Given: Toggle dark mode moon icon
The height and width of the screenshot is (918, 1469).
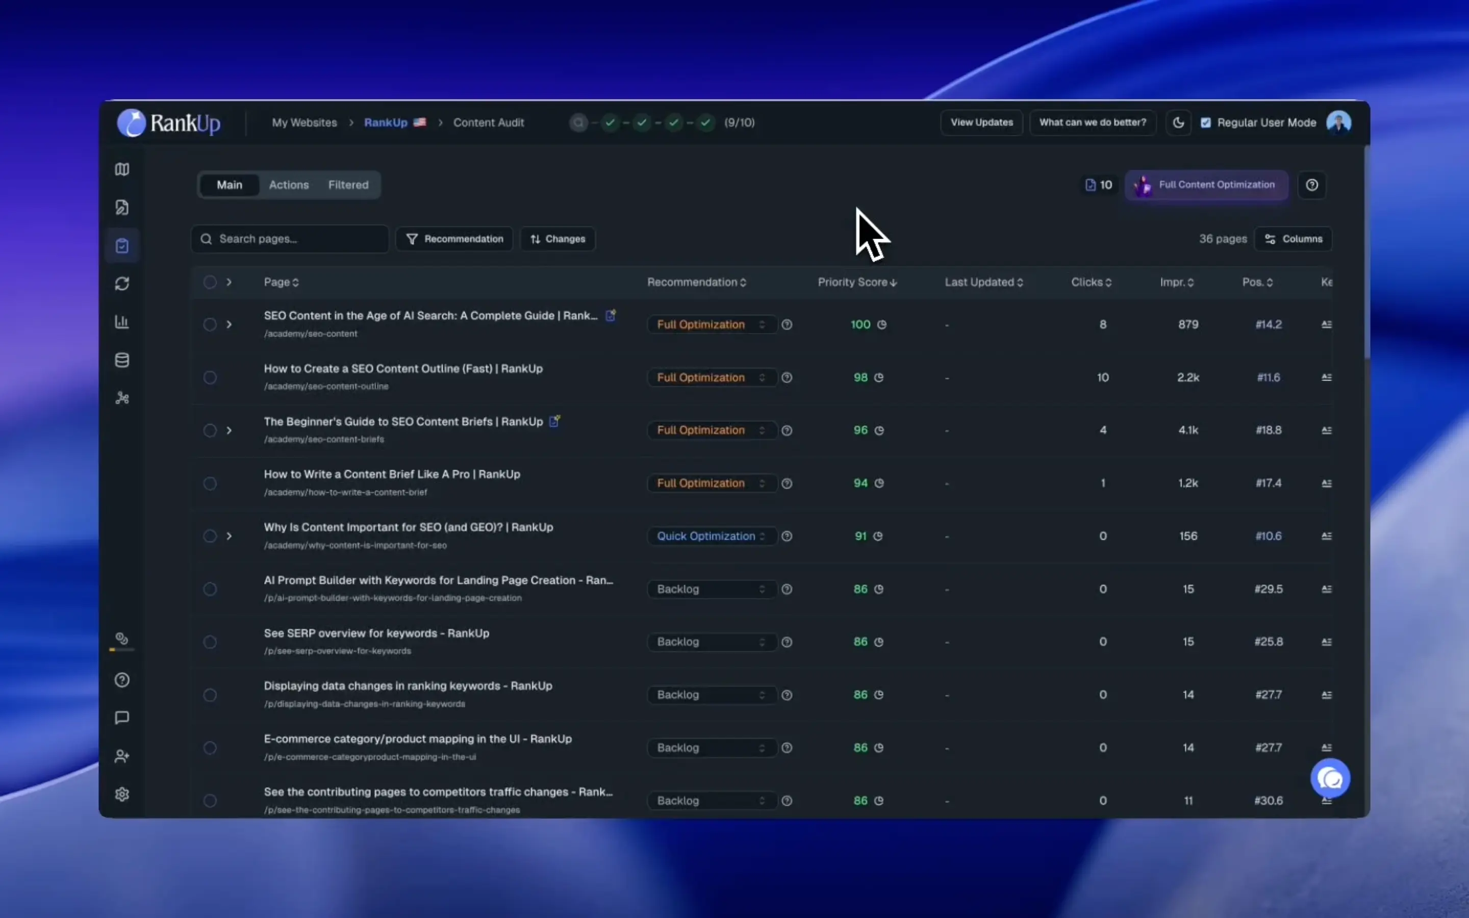Looking at the screenshot, I should (x=1178, y=122).
